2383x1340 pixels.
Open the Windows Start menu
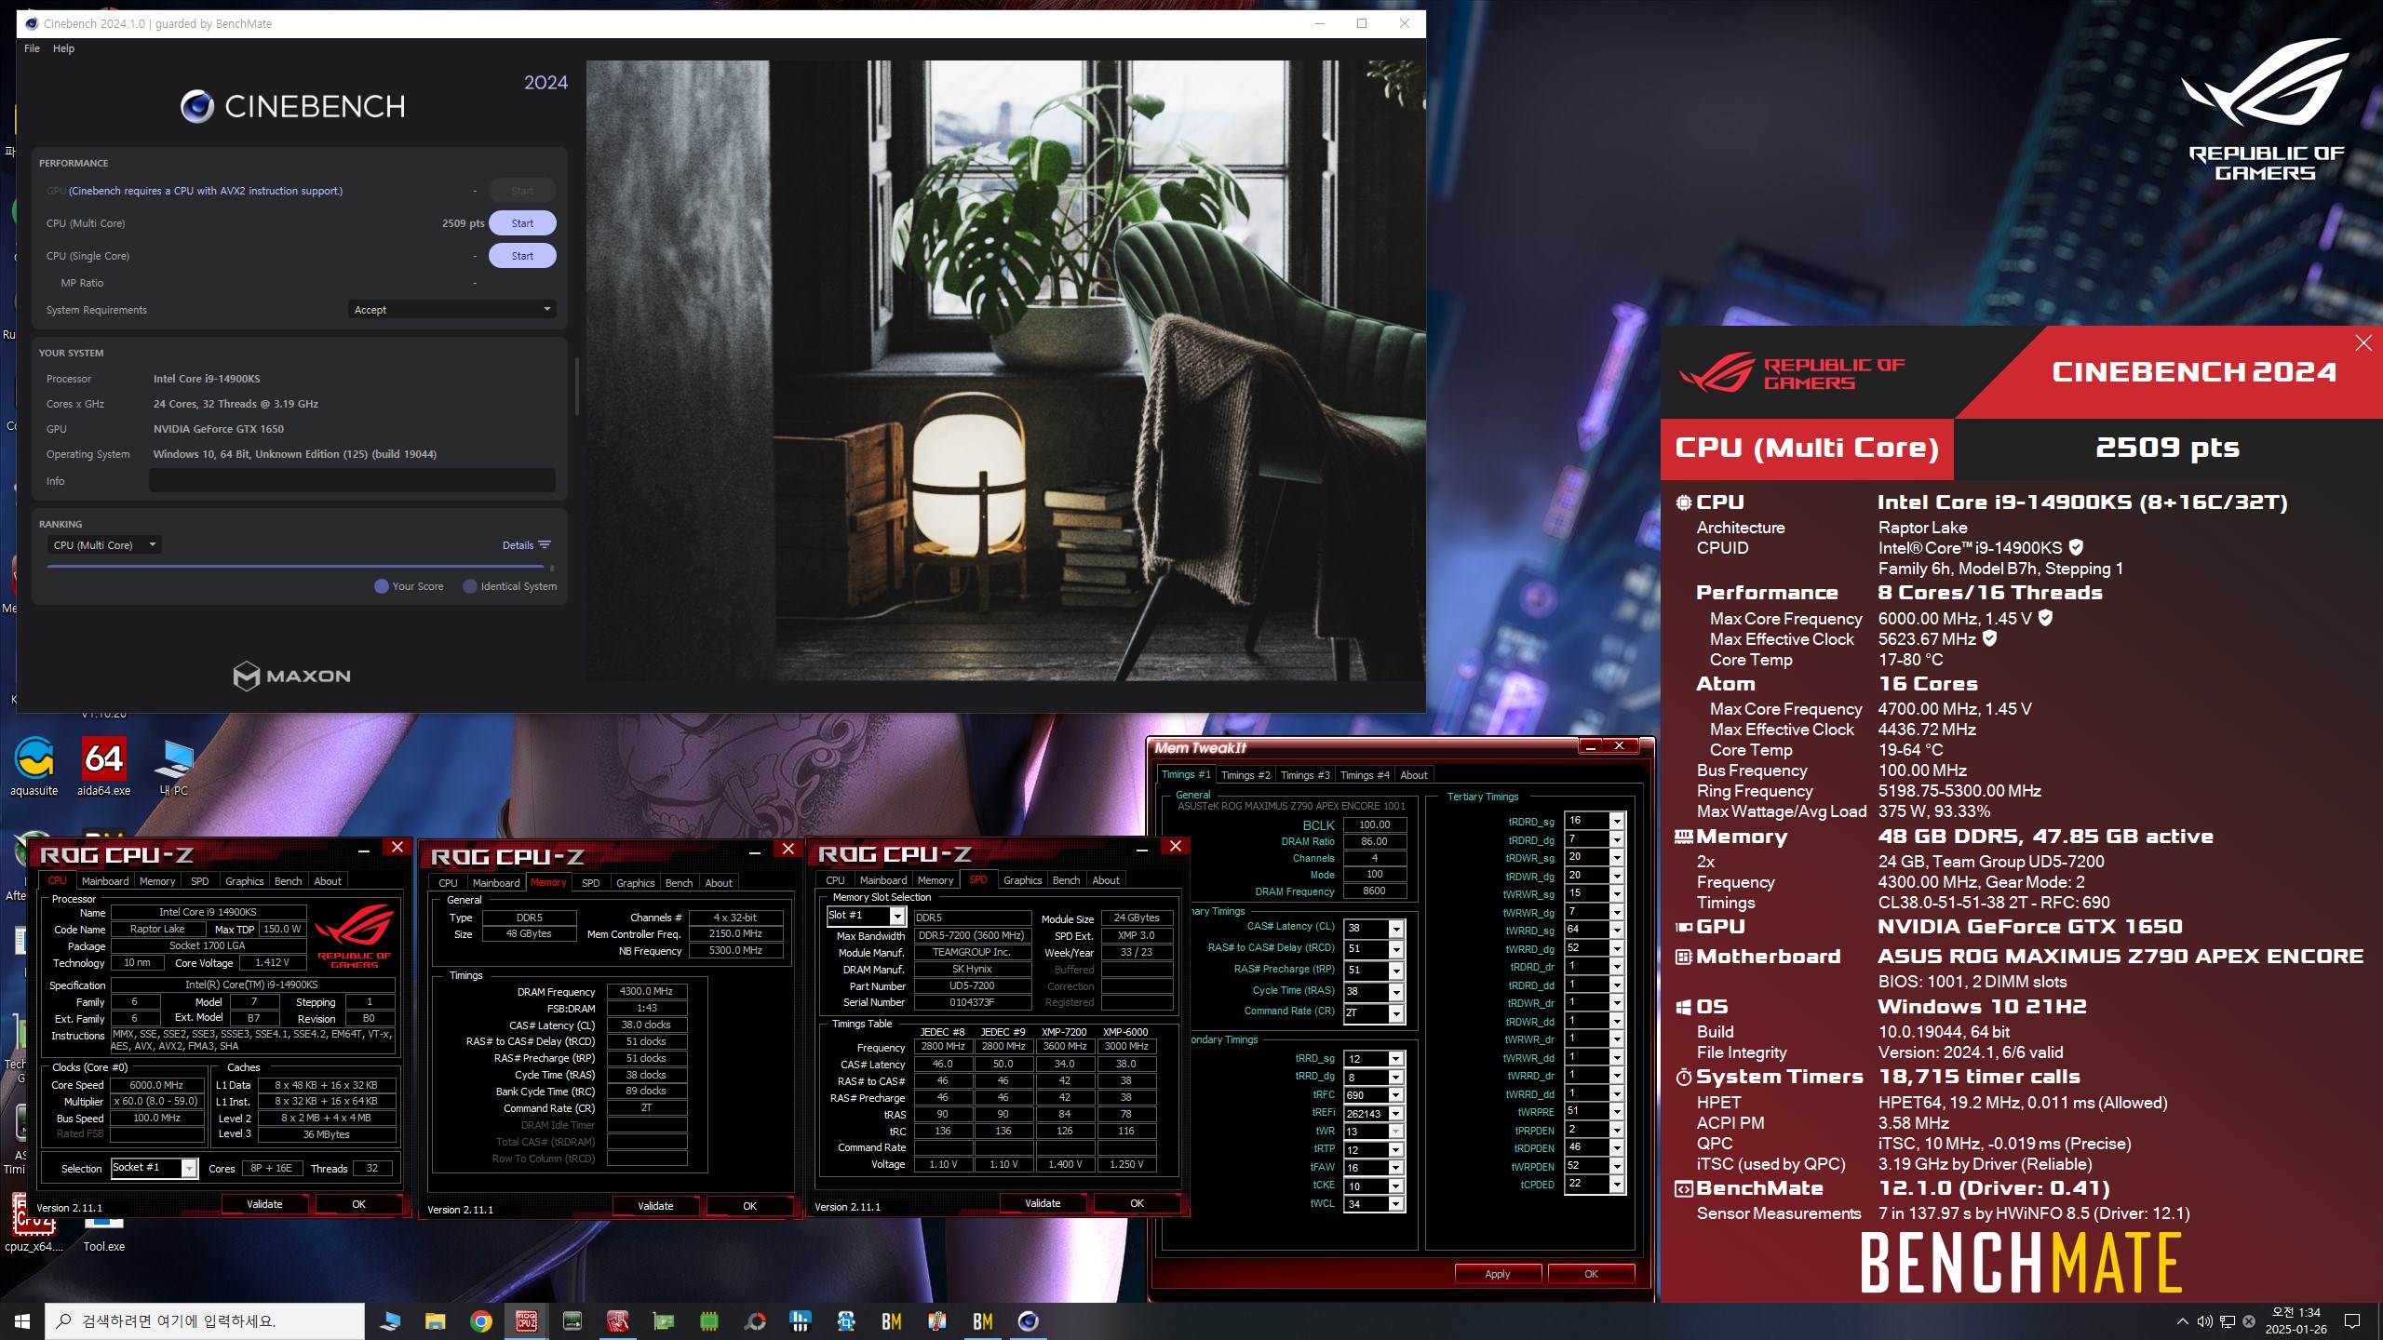coord(22,1320)
